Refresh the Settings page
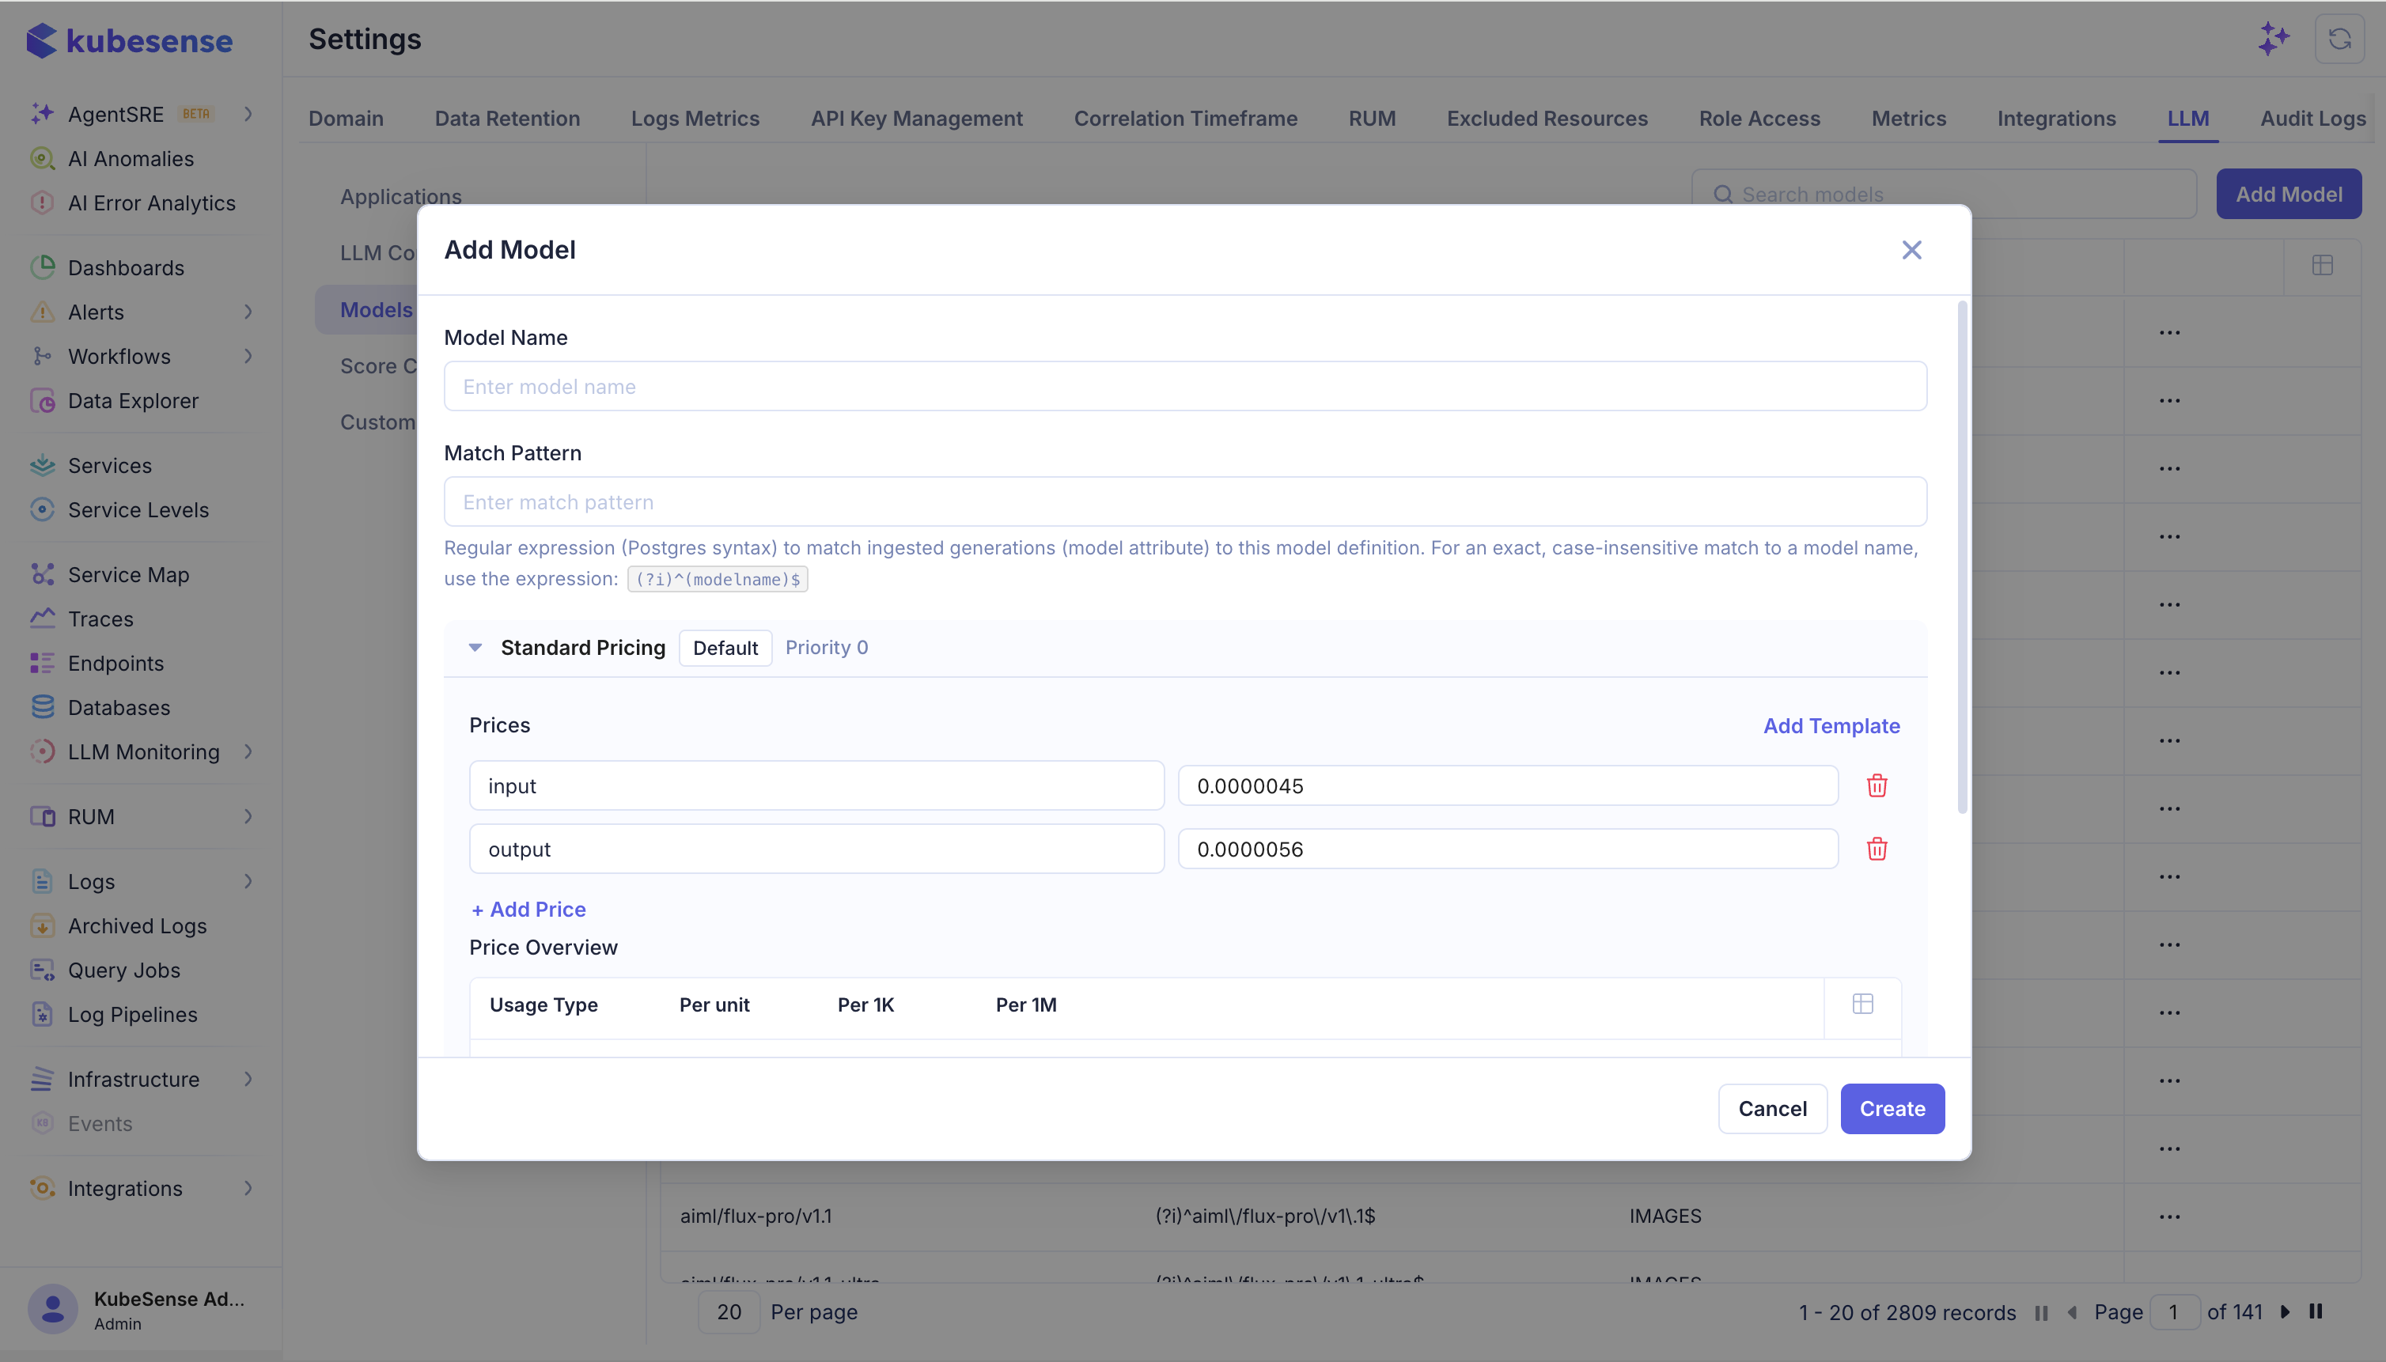Image resolution: width=2386 pixels, height=1362 pixels. (x=2339, y=40)
